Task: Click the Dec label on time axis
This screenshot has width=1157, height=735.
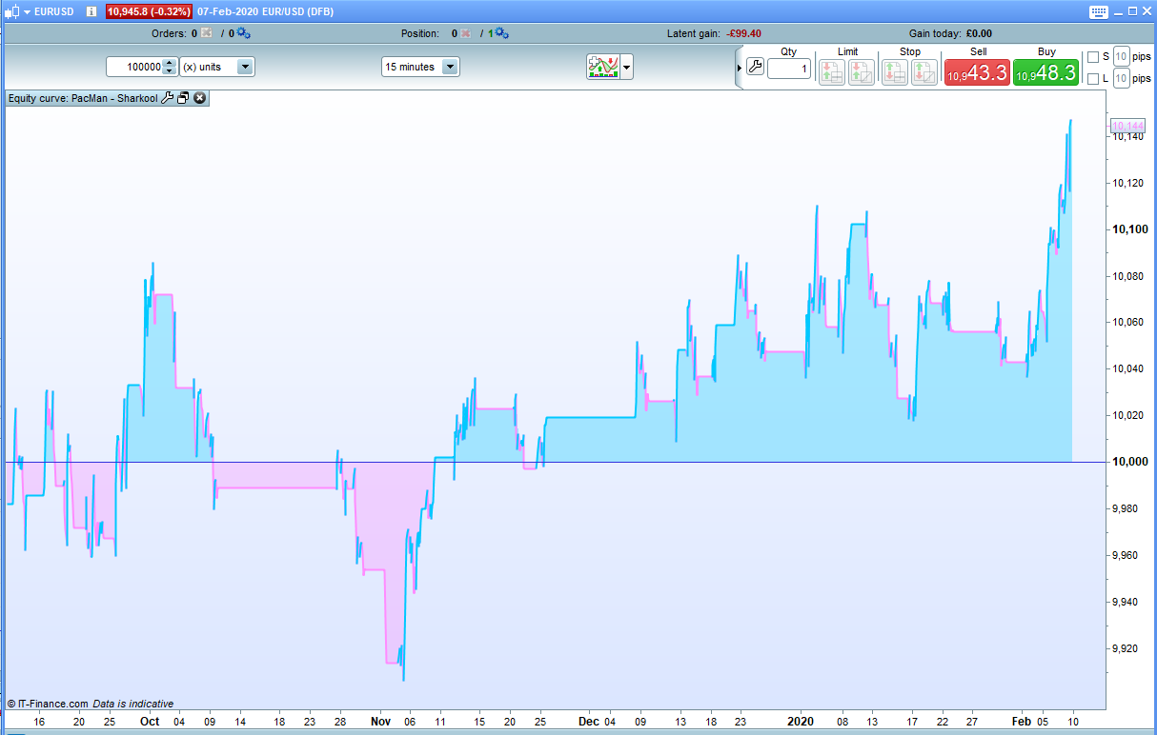Action: 589,722
